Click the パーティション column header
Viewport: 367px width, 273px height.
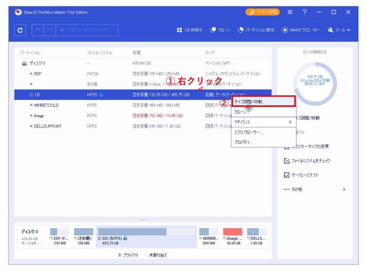[x=30, y=53]
